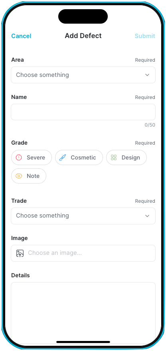This screenshot has height=351, width=166.
Task: Click the red exclamation icon on Severe
Action: (x=19, y=157)
